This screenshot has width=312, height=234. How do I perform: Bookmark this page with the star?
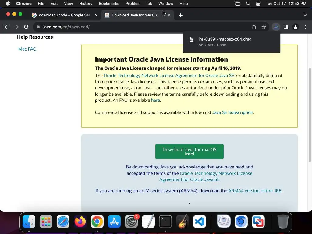[264, 27]
